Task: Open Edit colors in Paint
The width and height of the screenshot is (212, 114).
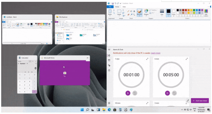Action: click(x=206, y=13)
